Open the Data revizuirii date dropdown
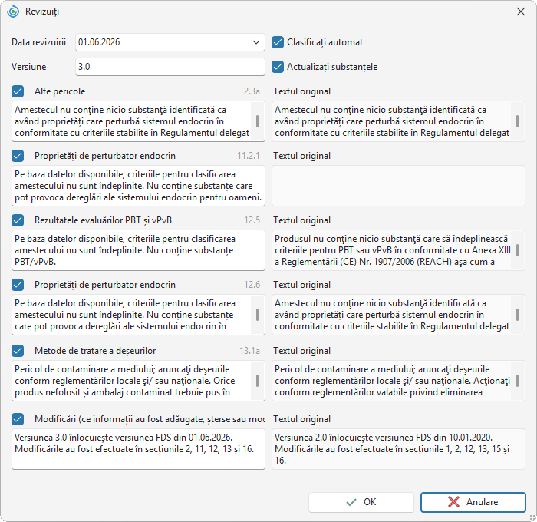 coord(255,42)
